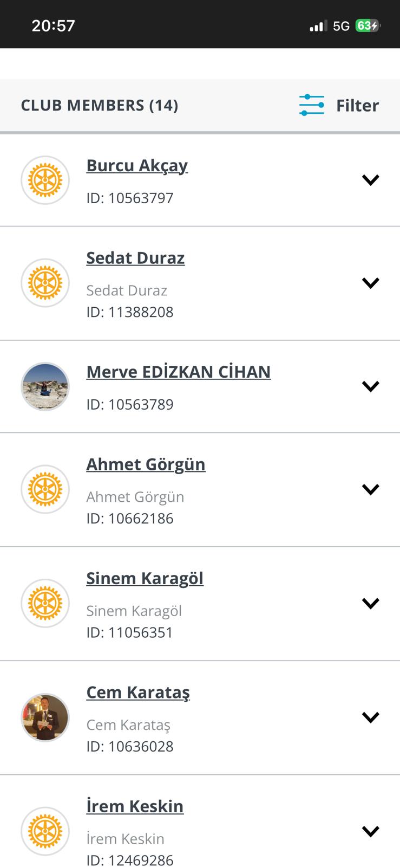Click the filter sliders icon
This screenshot has height=867, width=400.
tap(312, 105)
